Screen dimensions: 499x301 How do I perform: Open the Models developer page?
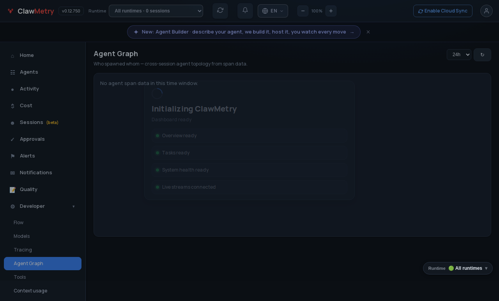(42, 236)
